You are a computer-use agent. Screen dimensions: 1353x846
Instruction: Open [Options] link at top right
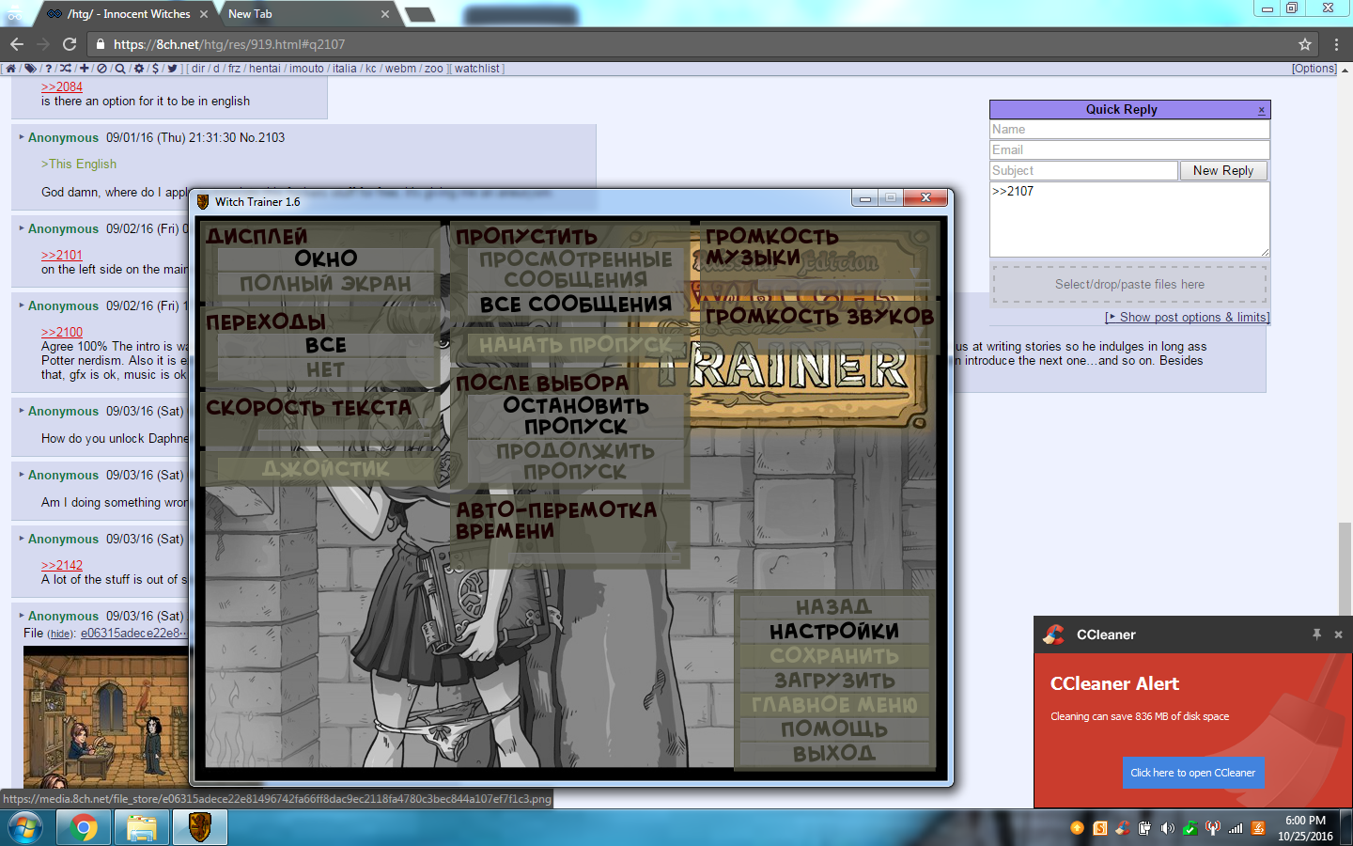1314,69
